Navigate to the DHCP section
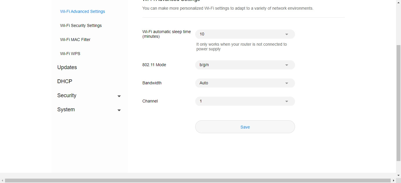 coord(65,81)
